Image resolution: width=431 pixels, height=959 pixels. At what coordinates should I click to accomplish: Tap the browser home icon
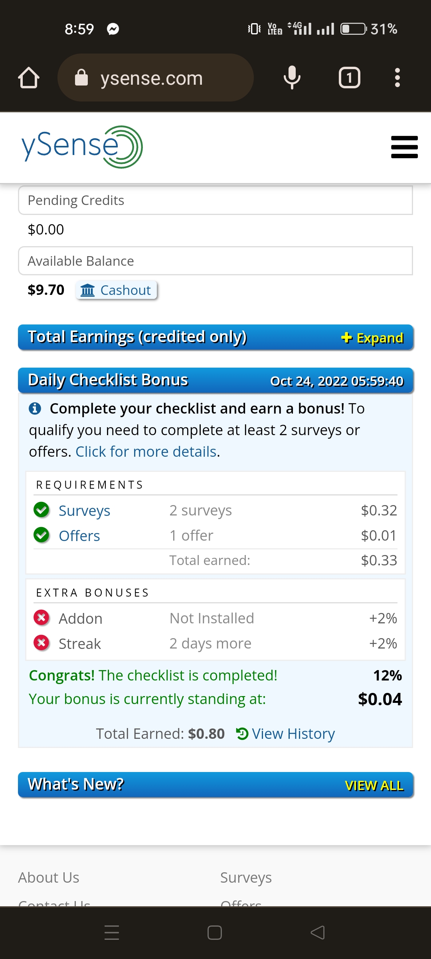pyautogui.click(x=29, y=78)
